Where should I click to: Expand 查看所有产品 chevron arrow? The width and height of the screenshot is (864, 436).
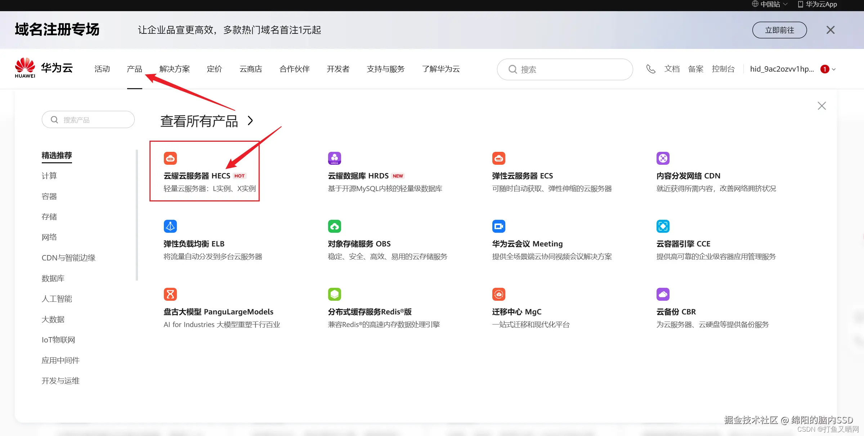(x=251, y=121)
